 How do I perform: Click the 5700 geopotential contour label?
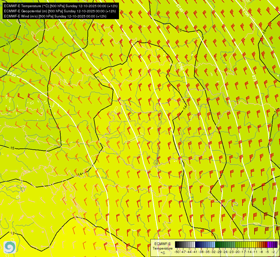246,13
